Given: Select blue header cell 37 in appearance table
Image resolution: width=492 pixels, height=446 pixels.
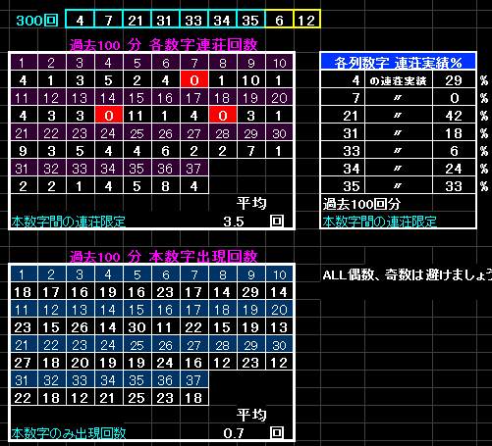Looking at the screenshot, I should click(194, 380).
